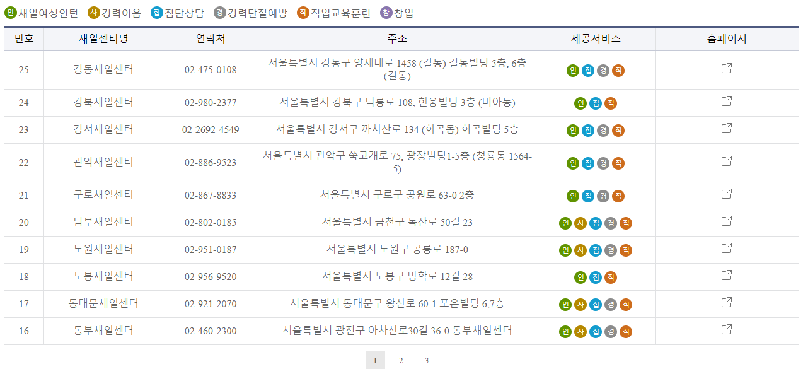
Task: Click yellow 사 service icon in 남부새일센터 row
Action: pyautogui.click(x=581, y=223)
